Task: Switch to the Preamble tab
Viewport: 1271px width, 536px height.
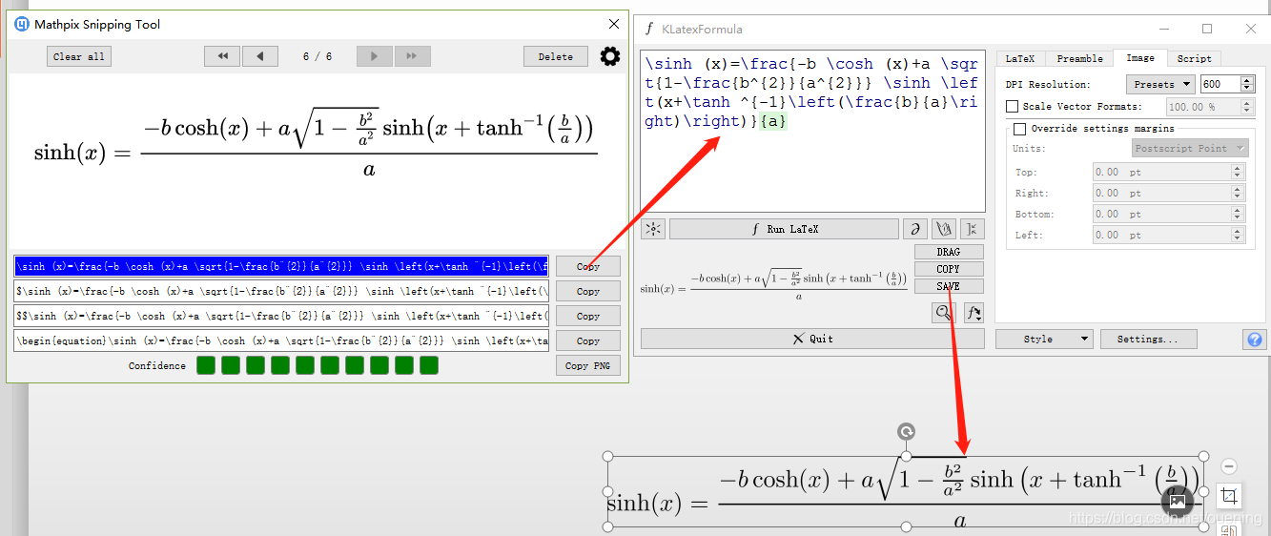Action: [x=1079, y=58]
